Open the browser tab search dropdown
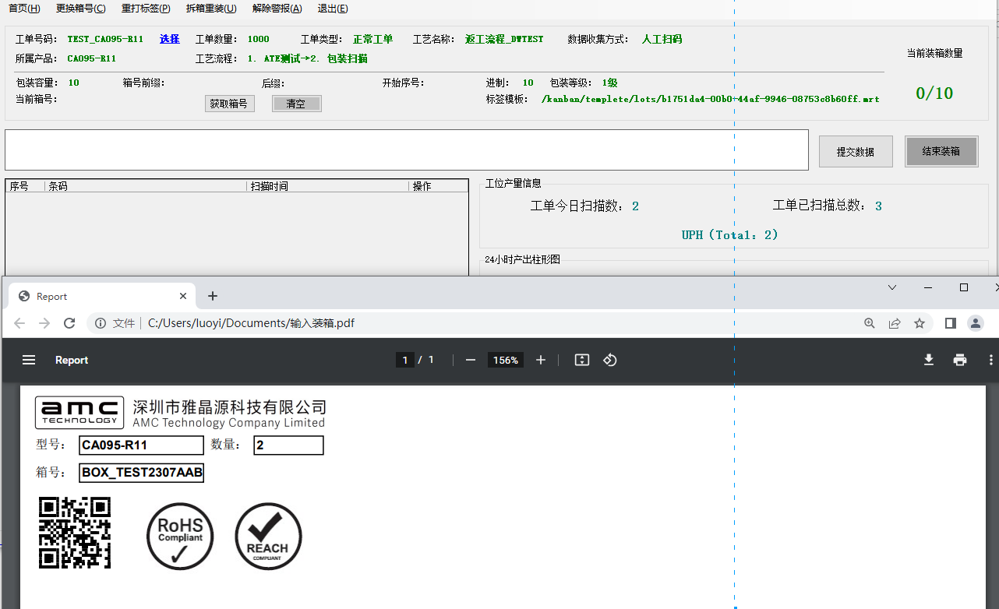999x609 pixels. 892,287
